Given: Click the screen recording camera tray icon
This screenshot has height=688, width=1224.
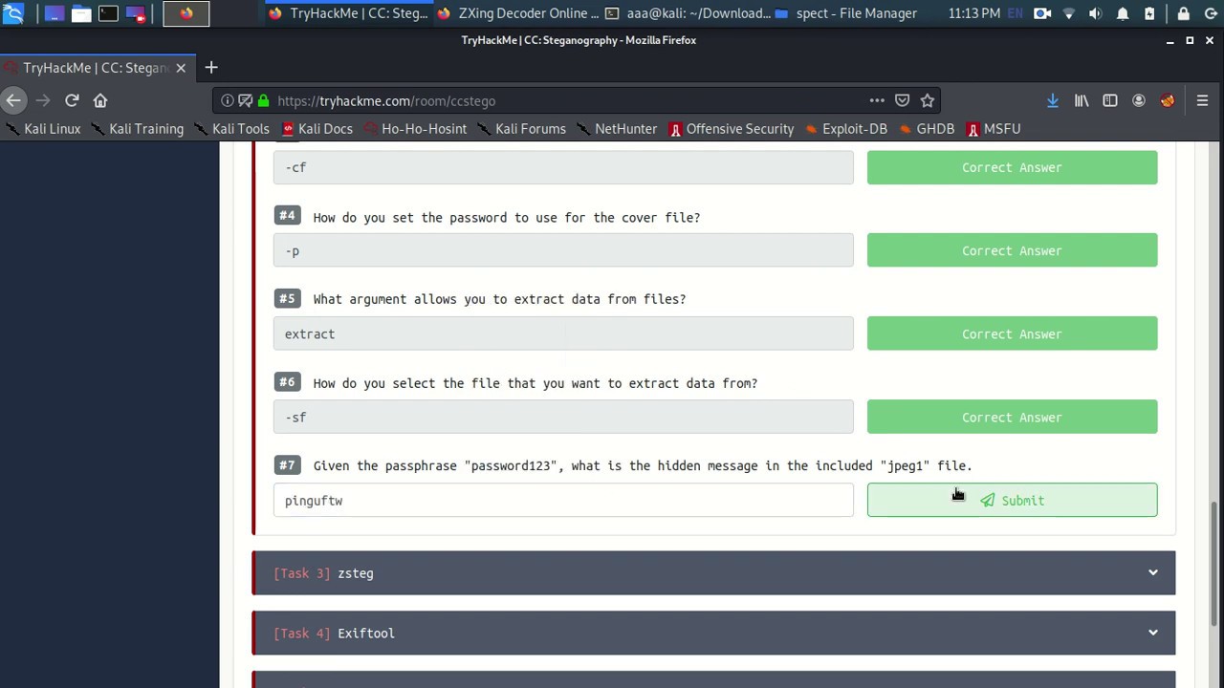Looking at the screenshot, I should coord(1042,13).
